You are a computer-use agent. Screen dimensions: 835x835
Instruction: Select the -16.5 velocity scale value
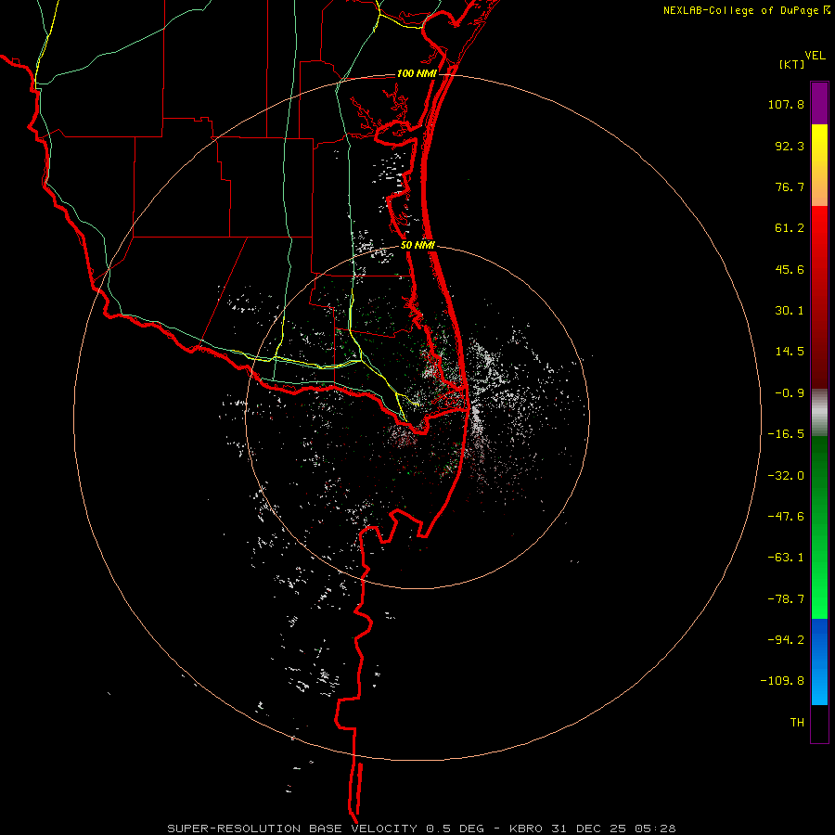(x=786, y=434)
